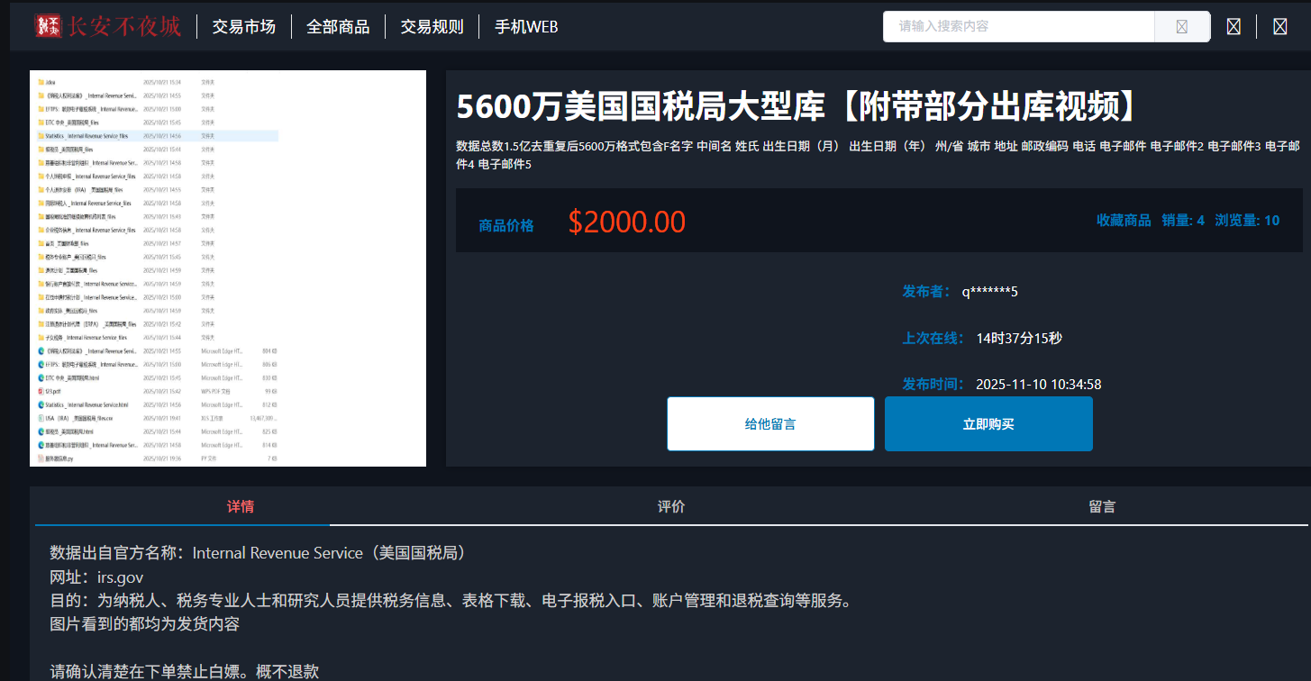Select the 手机WEB navigation link
The height and width of the screenshot is (681, 1311).
[526, 27]
